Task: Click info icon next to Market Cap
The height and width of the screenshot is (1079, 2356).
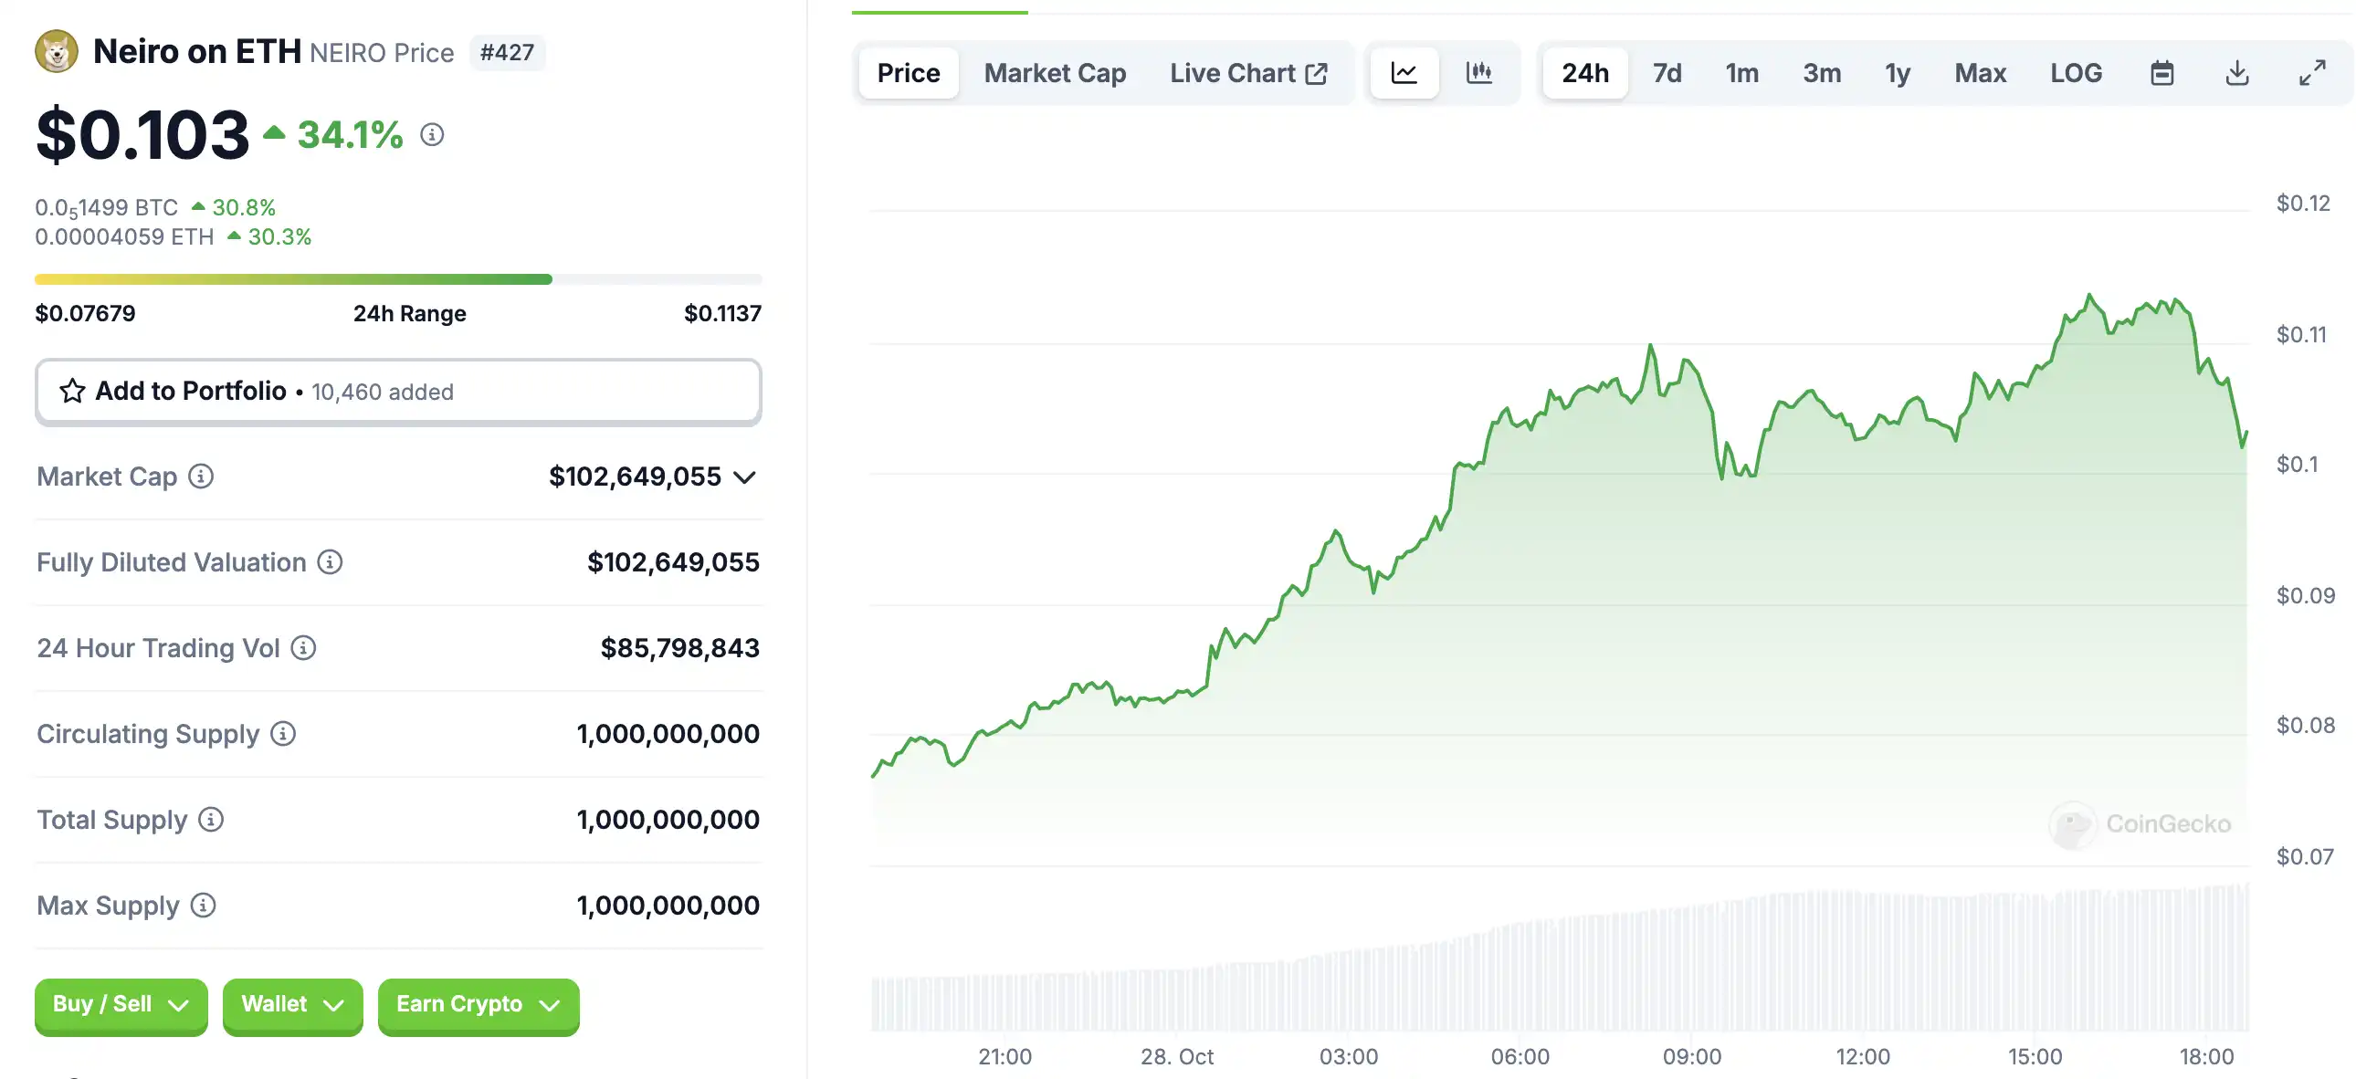Action: click(200, 477)
